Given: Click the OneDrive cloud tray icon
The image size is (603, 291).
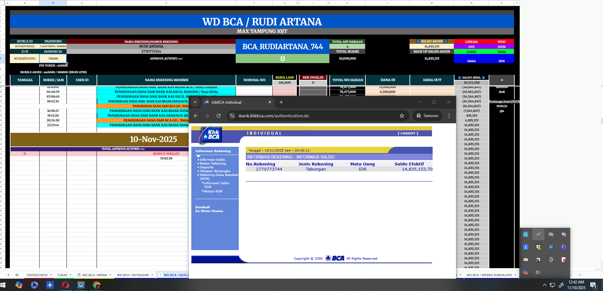Looking at the screenshot, I should point(551,234).
